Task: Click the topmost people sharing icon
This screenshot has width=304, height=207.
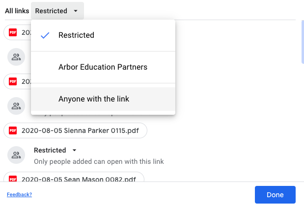Action: [16, 57]
